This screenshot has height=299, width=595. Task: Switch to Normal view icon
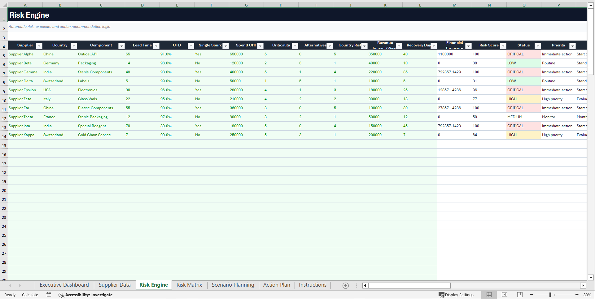click(489, 295)
